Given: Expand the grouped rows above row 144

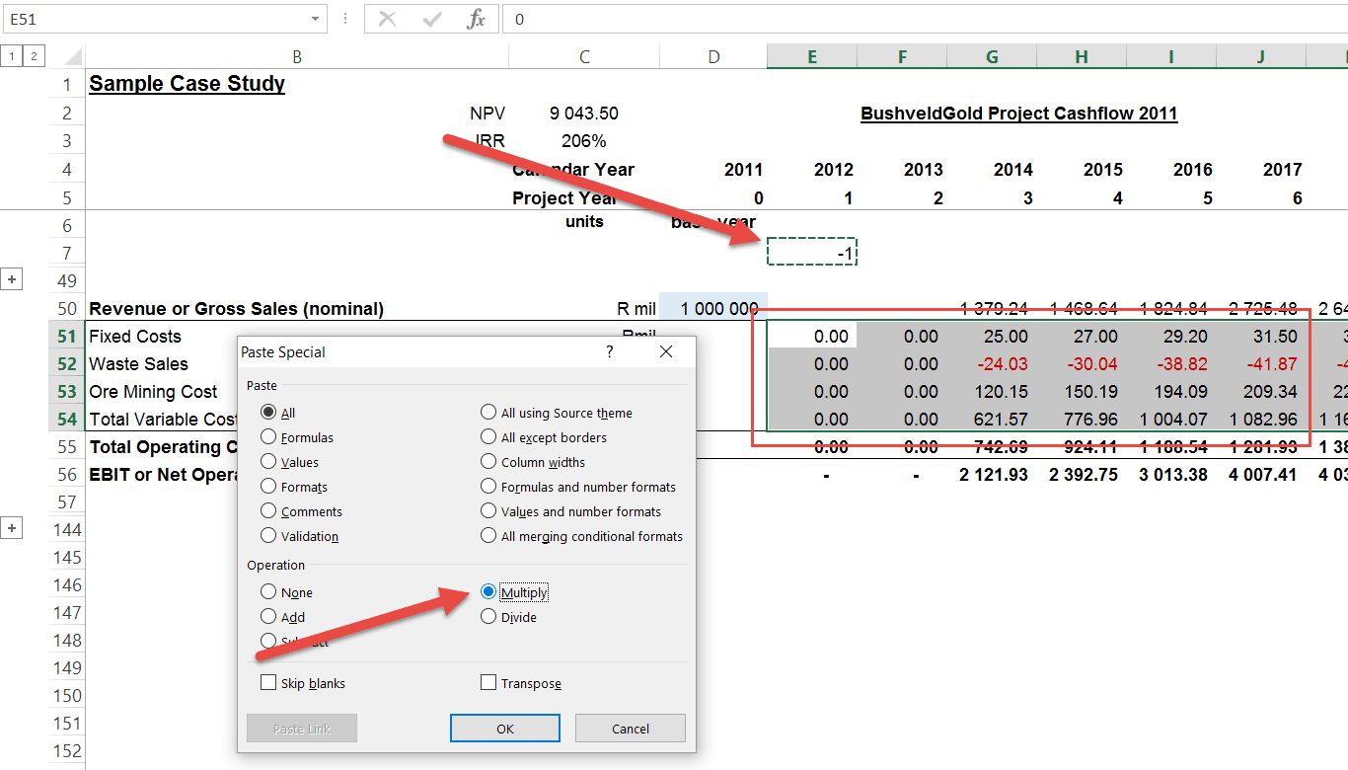Looking at the screenshot, I should pyautogui.click(x=12, y=529).
